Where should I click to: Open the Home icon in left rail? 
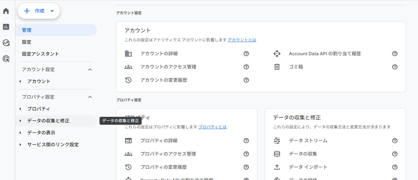(6, 11)
